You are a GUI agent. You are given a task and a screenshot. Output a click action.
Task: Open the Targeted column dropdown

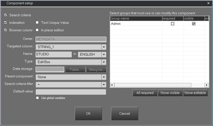tap(104, 47)
